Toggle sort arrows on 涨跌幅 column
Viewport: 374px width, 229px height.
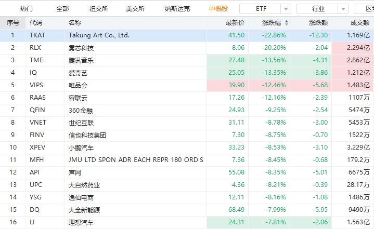click(287, 23)
